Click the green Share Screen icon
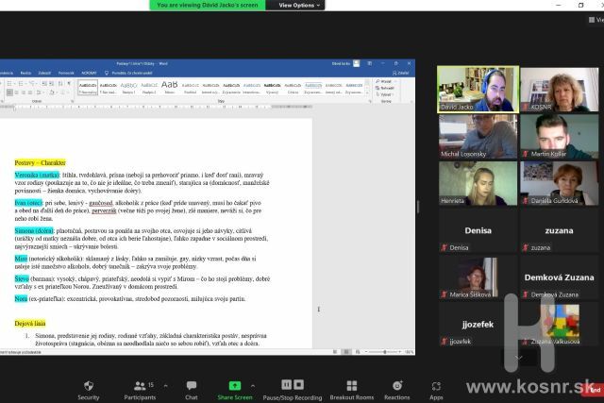604x403 pixels. coord(235,386)
